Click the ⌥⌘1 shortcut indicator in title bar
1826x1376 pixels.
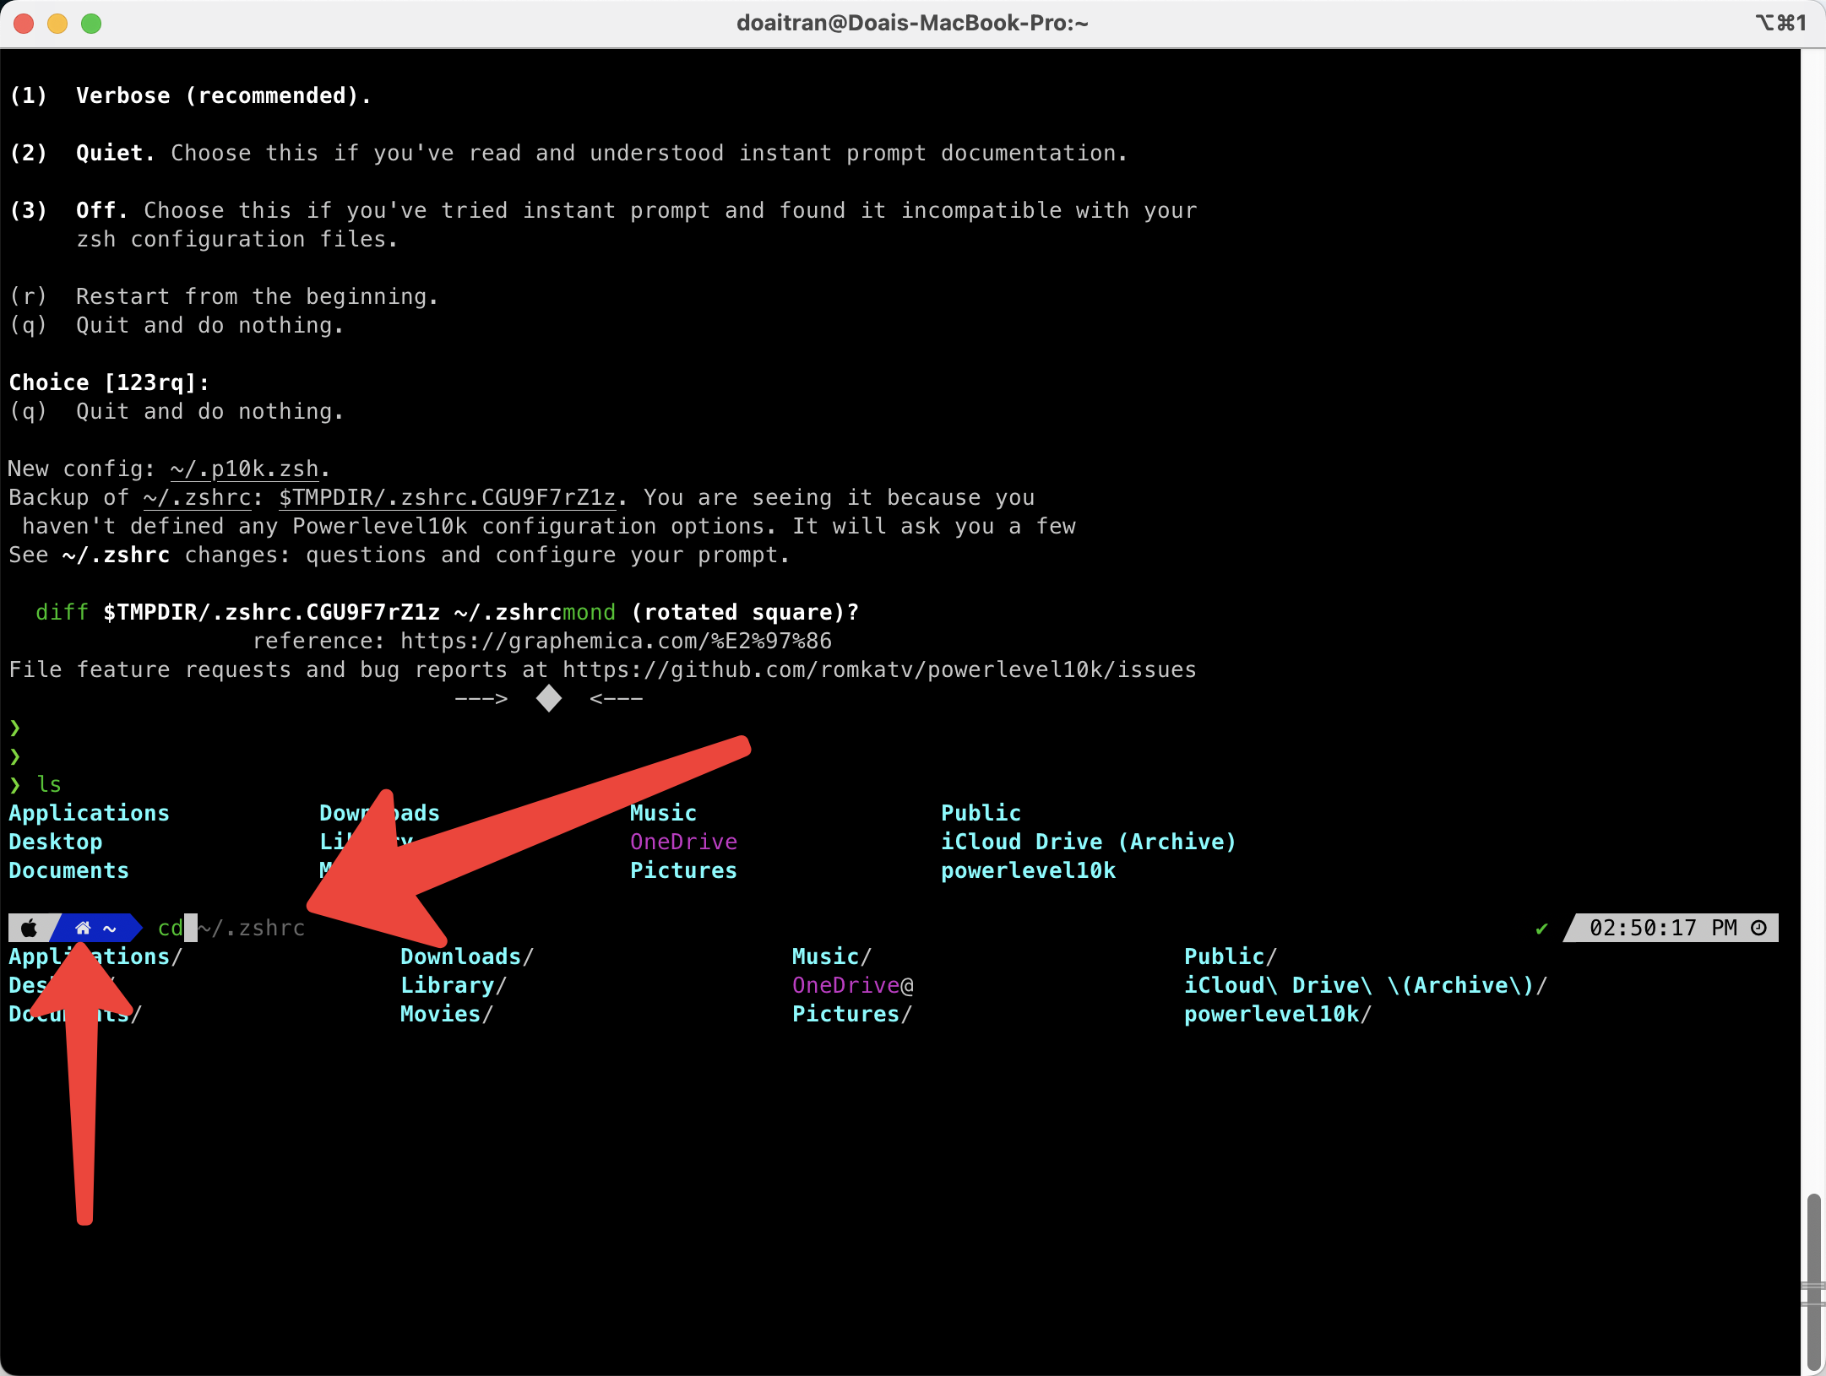pos(1780,23)
